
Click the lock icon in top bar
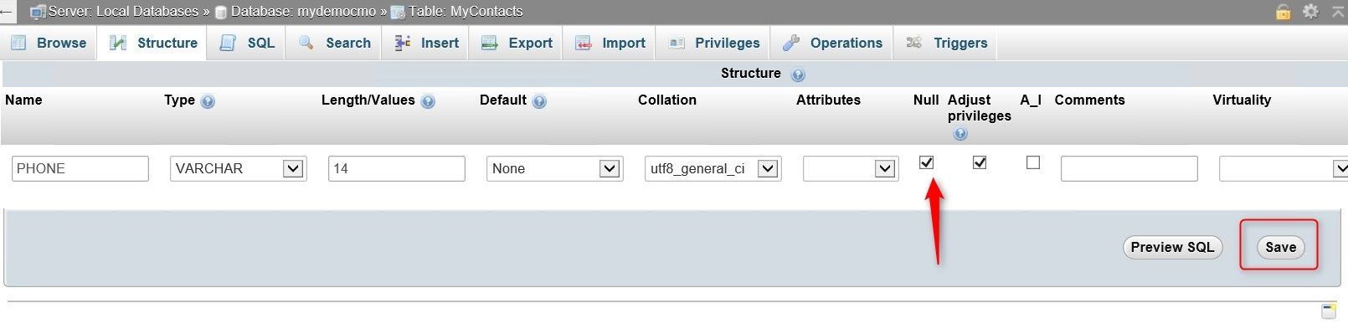tap(1283, 12)
